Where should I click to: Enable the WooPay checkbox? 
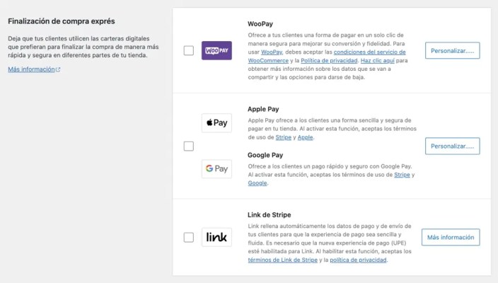click(189, 51)
